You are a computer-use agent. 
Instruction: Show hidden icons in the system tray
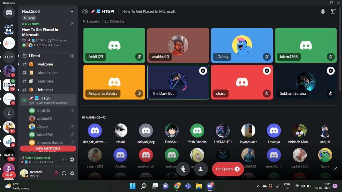pyautogui.click(x=258, y=186)
